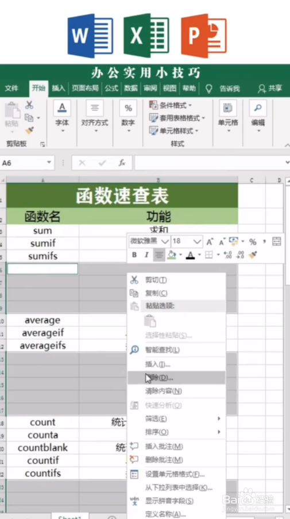Open the Number (数字) group
Viewport: 290px width, 519px height.
pos(128,116)
